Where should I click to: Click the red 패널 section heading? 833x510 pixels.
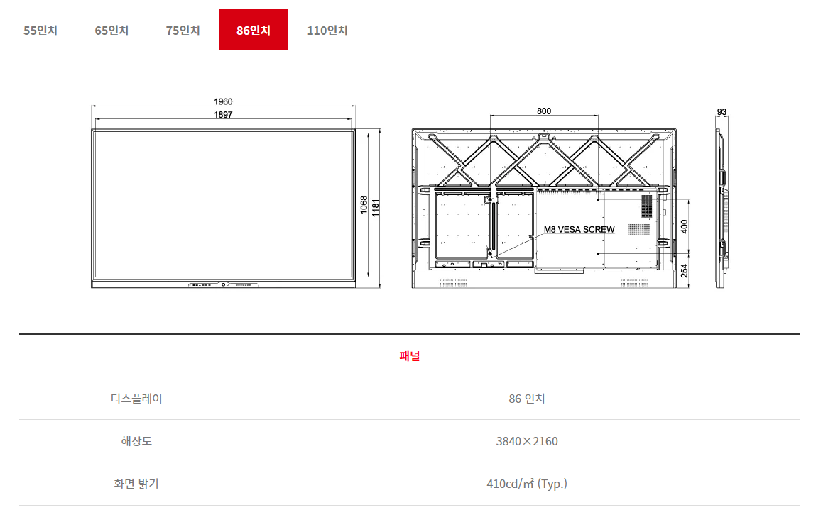point(410,356)
